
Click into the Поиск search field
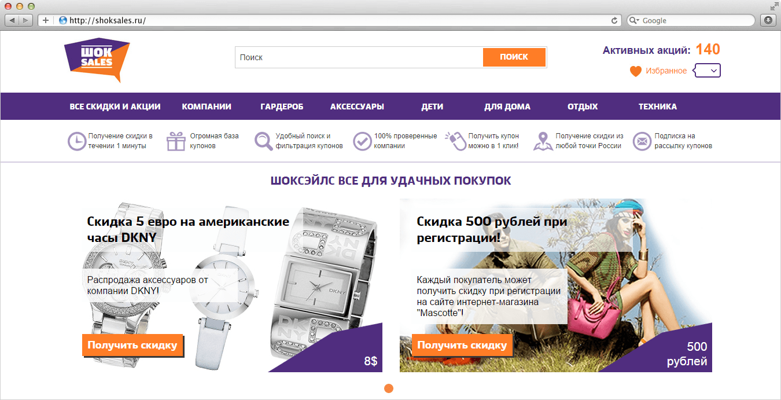click(359, 57)
